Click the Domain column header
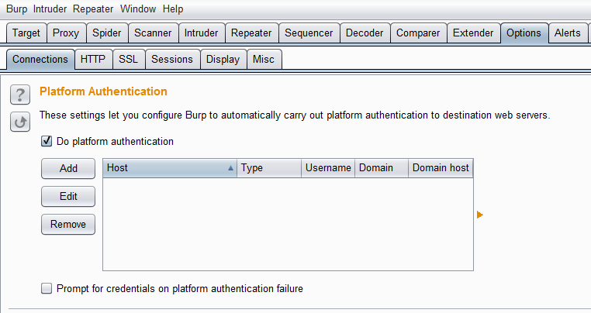 pyautogui.click(x=382, y=168)
